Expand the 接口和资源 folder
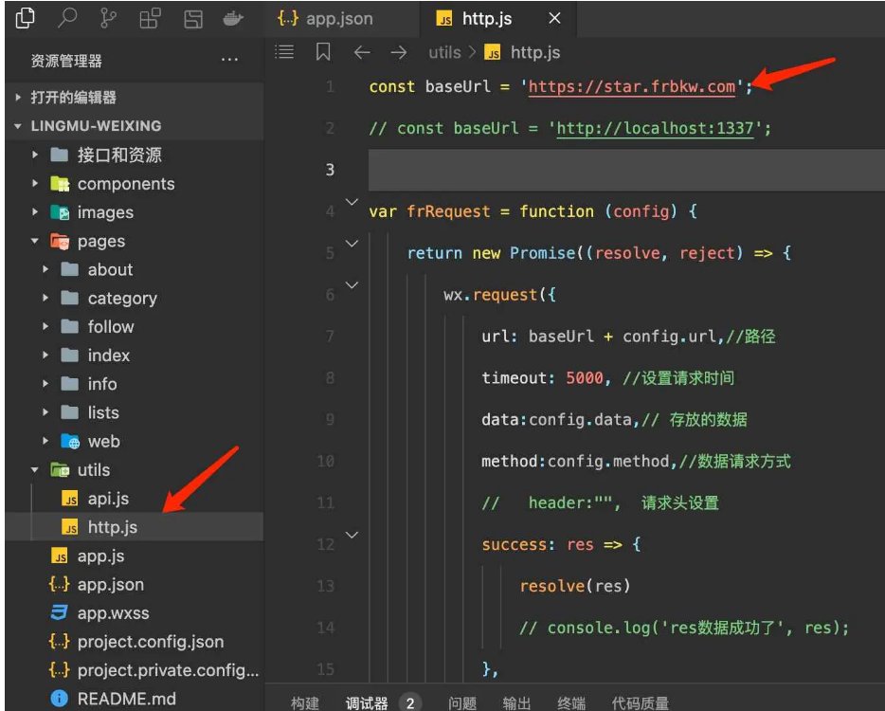885x711 pixels. [135, 155]
